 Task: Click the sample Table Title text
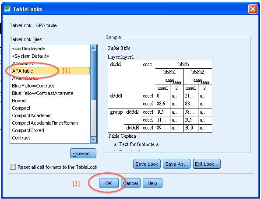tap(119, 48)
